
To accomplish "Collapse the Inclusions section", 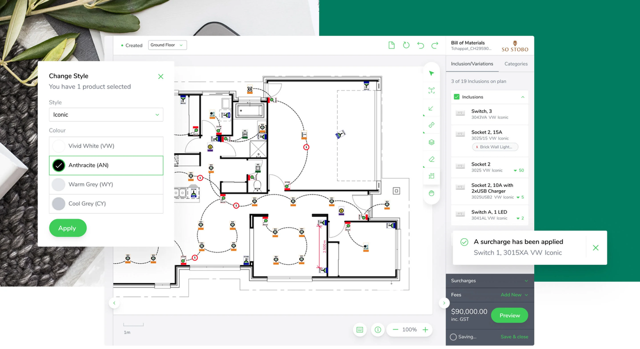I will click(x=523, y=97).
